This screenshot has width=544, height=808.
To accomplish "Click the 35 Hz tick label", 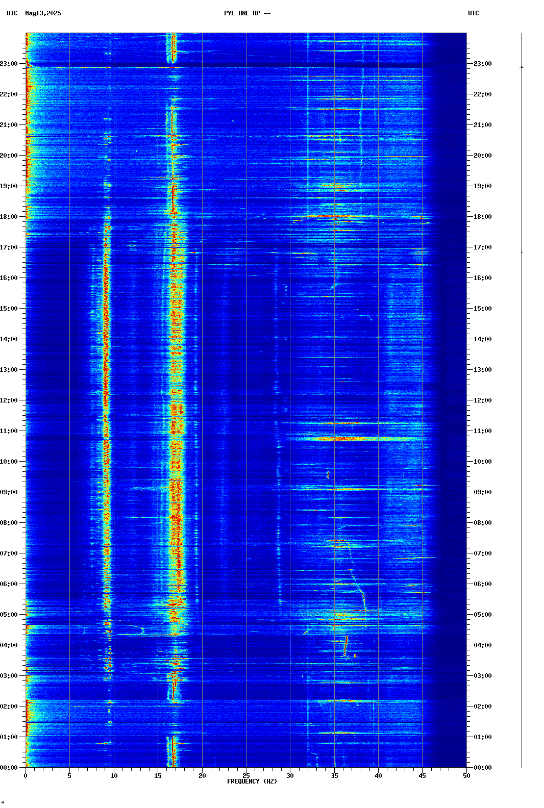I will coord(334,776).
